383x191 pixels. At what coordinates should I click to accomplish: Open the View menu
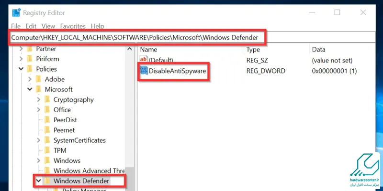coord(48,26)
